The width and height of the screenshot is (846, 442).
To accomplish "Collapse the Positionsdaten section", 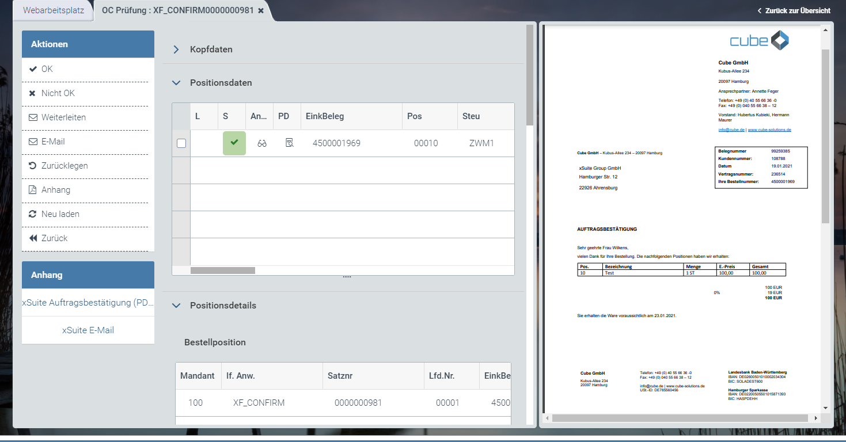I will point(176,83).
